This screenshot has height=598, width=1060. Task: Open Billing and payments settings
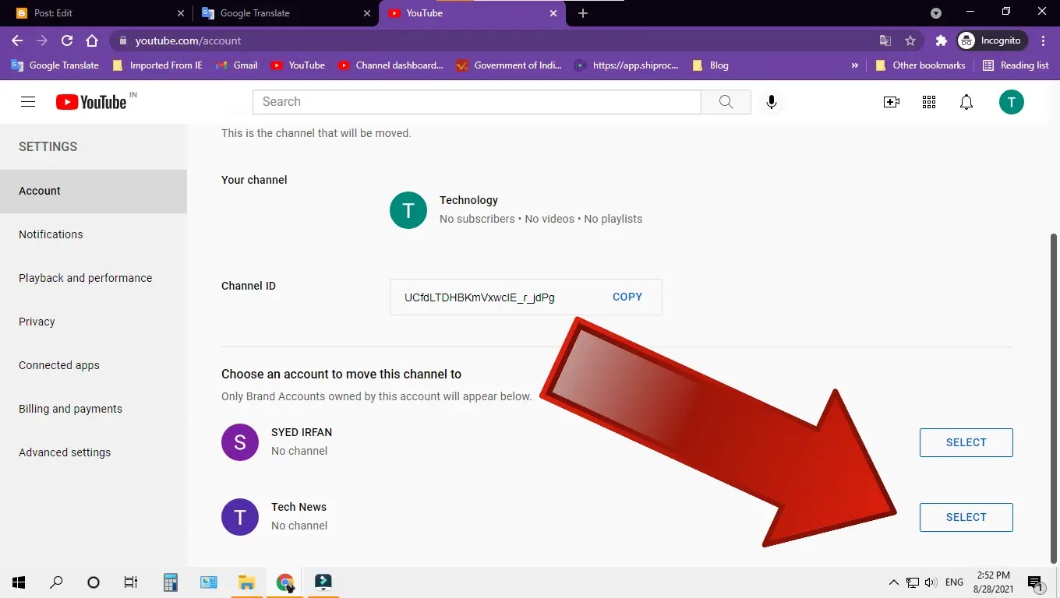click(94, 409)
